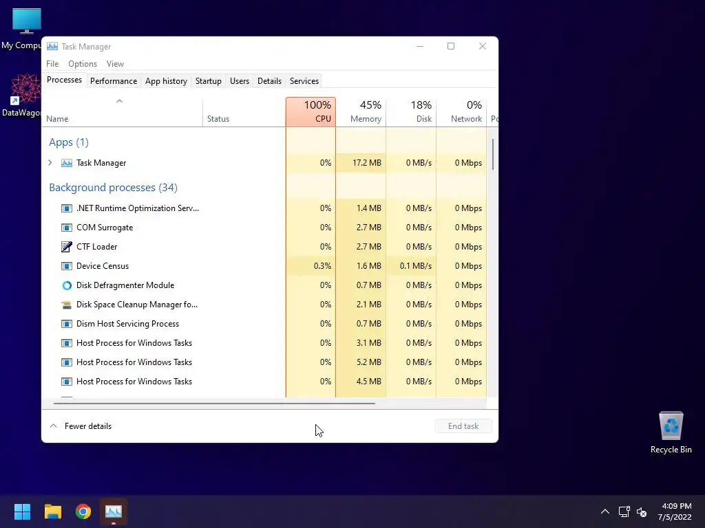705x528 pixels.
Task: Select the Dism Host Servicing Process name
Action: (x=127, y=324)
